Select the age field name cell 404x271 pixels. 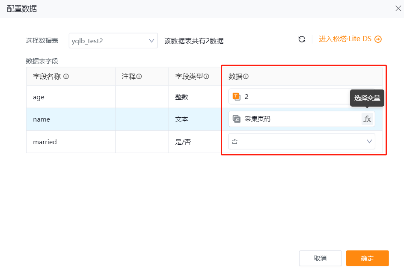coord(71,97)
